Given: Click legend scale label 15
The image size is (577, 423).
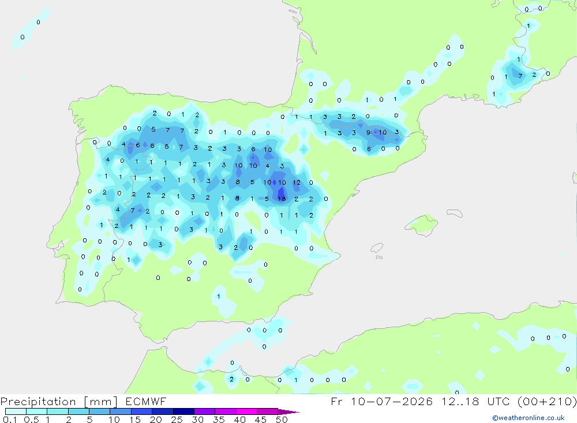Looking at the screenshot, I should pyautogui.click(x=134, y=420).
